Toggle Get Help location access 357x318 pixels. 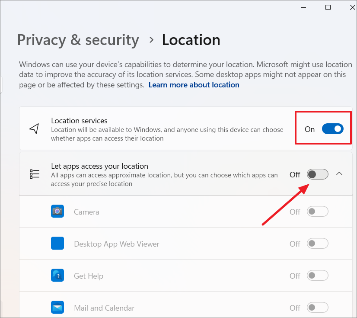pos(318,276)
